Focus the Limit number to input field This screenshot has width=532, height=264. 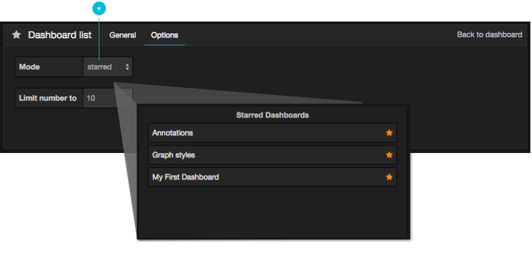tap(107, 99)
